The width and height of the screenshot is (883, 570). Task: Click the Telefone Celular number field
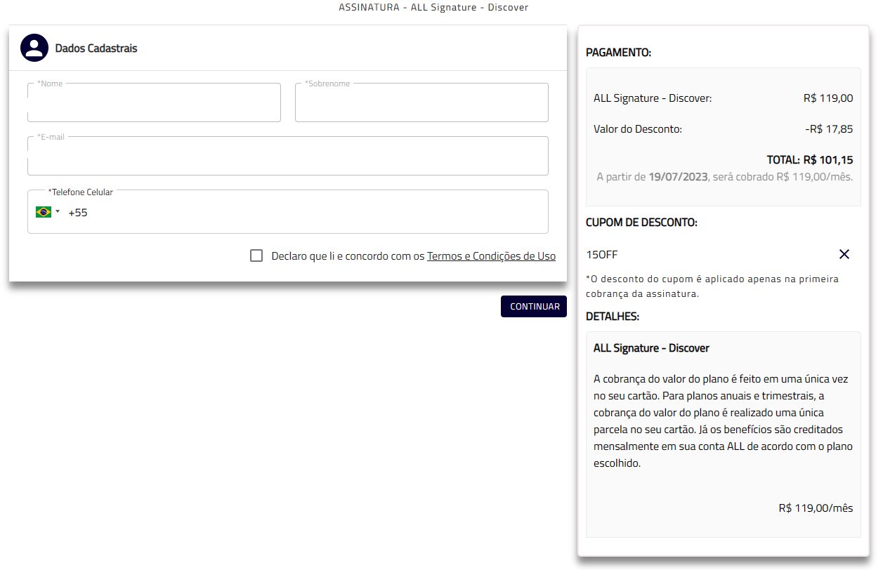click(x=288, y=212)
